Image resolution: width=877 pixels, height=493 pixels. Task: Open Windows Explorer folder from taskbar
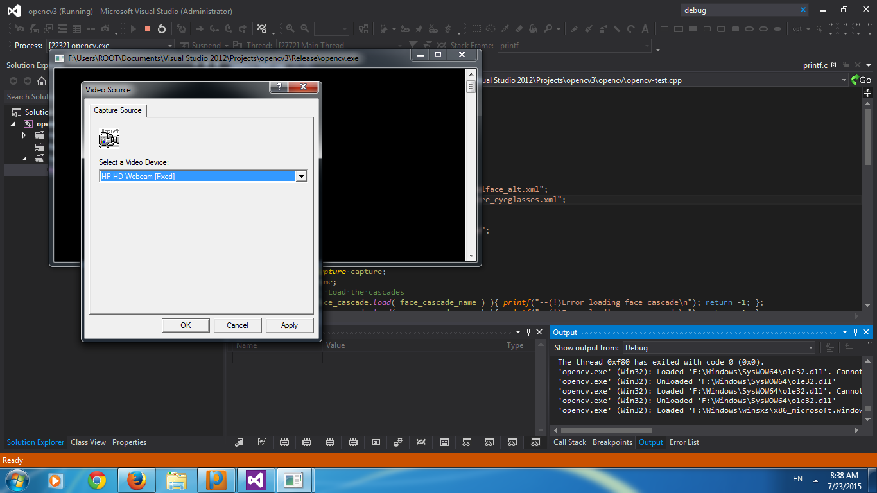(x=176, y=480)
